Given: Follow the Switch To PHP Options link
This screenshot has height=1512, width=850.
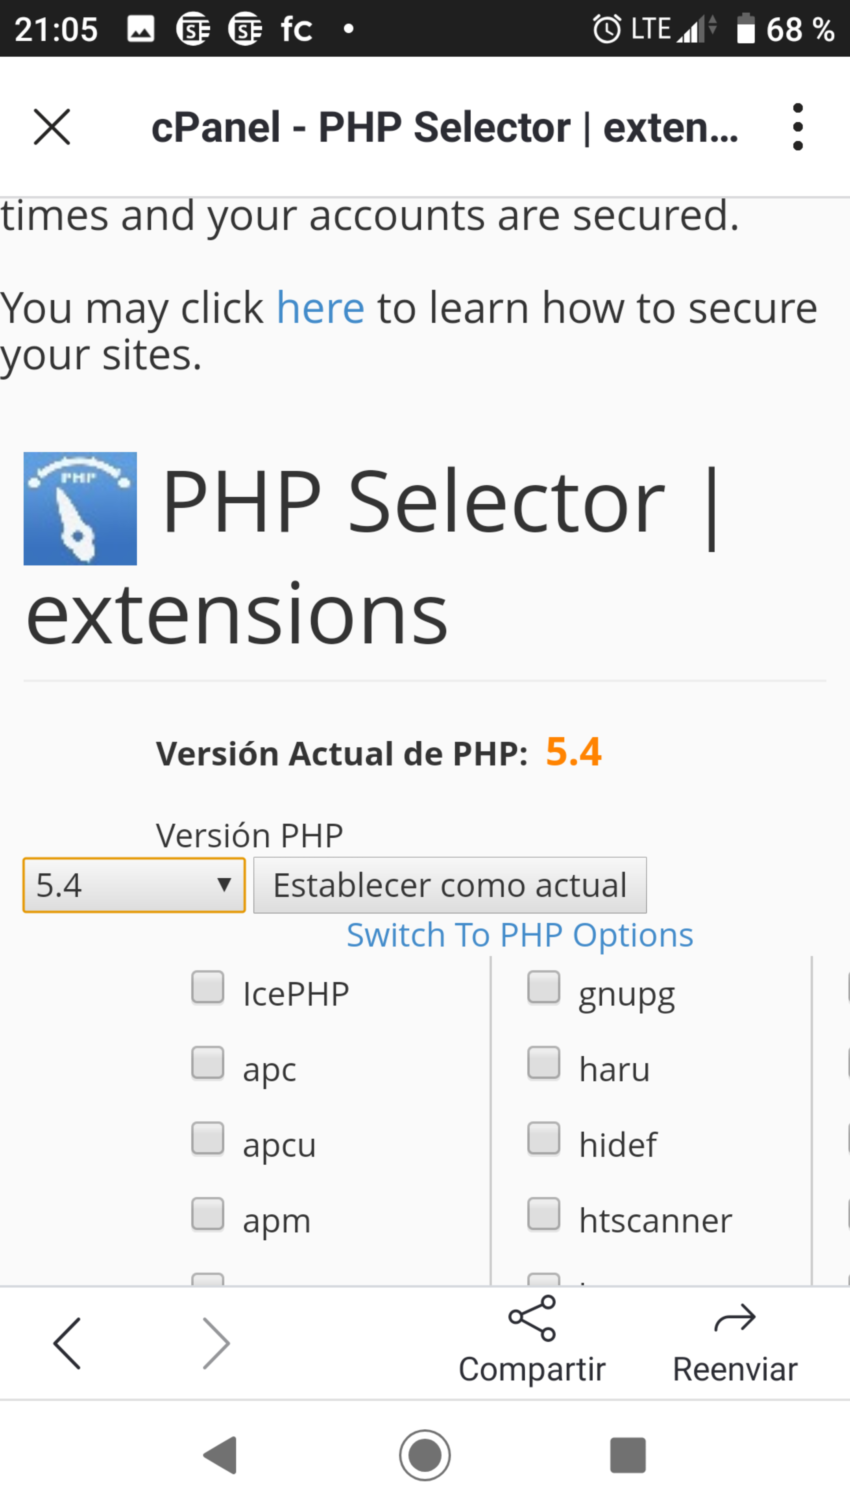Looking at the screenshot, I should point(520,935).
